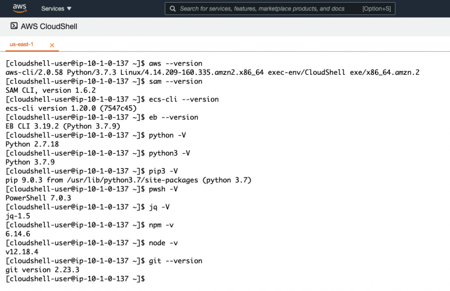The height and width of the screenshot is (291, 450).
Task: Click the 'Python 3.7.9' output line
Action: point(30,162)
